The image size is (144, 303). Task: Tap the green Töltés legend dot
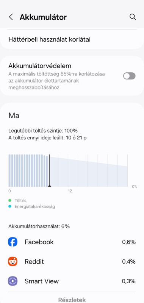coord(10,201)
